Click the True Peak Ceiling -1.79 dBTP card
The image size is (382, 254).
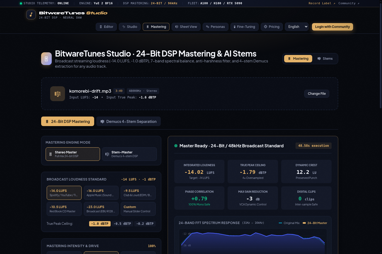pos(253,171)
